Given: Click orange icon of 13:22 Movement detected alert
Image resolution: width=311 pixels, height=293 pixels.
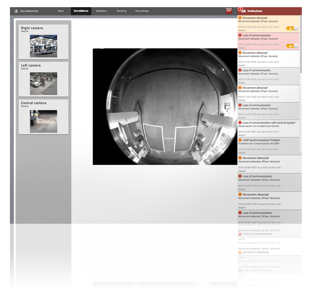Looking at the screenshot, I should 240,88.
